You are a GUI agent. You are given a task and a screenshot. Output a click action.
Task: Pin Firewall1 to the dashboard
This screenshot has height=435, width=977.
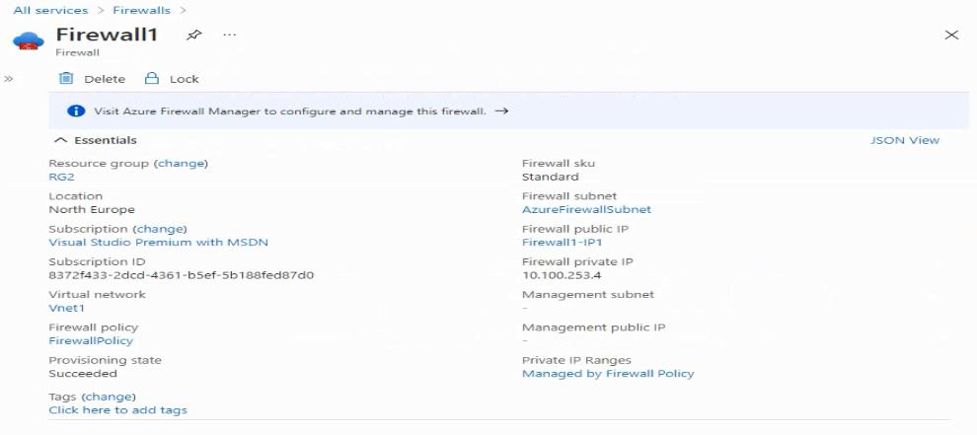point(194,36)
